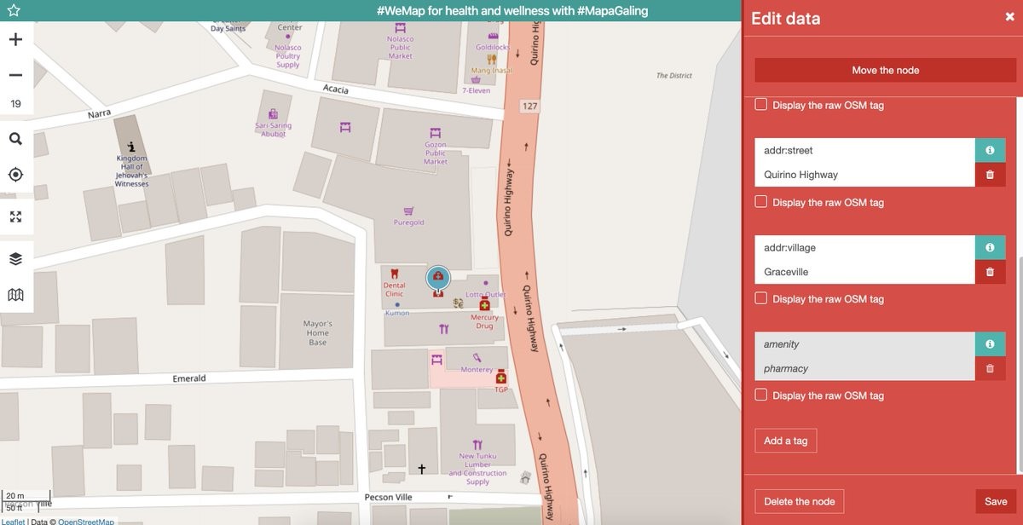This screenshot has width=1023, height=525.
Task: Open the OpenStreetMap attribution link
Action: tap(86, 522)
